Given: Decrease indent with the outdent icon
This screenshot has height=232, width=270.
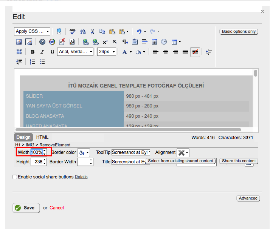Looking at the screenshot, I should 19,61.
